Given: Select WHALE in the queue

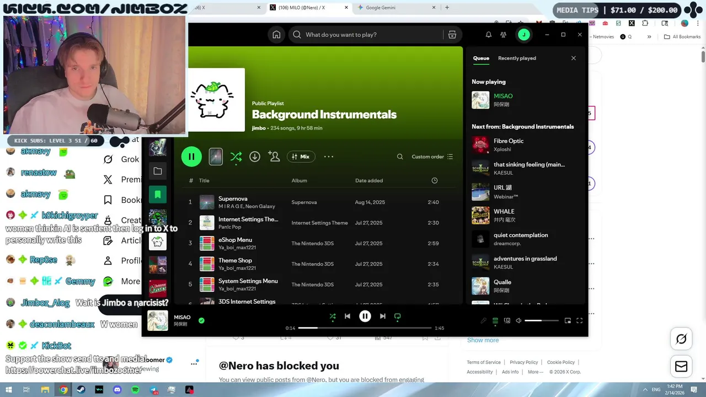Looking at the screenshot, I should coord(525,215).
